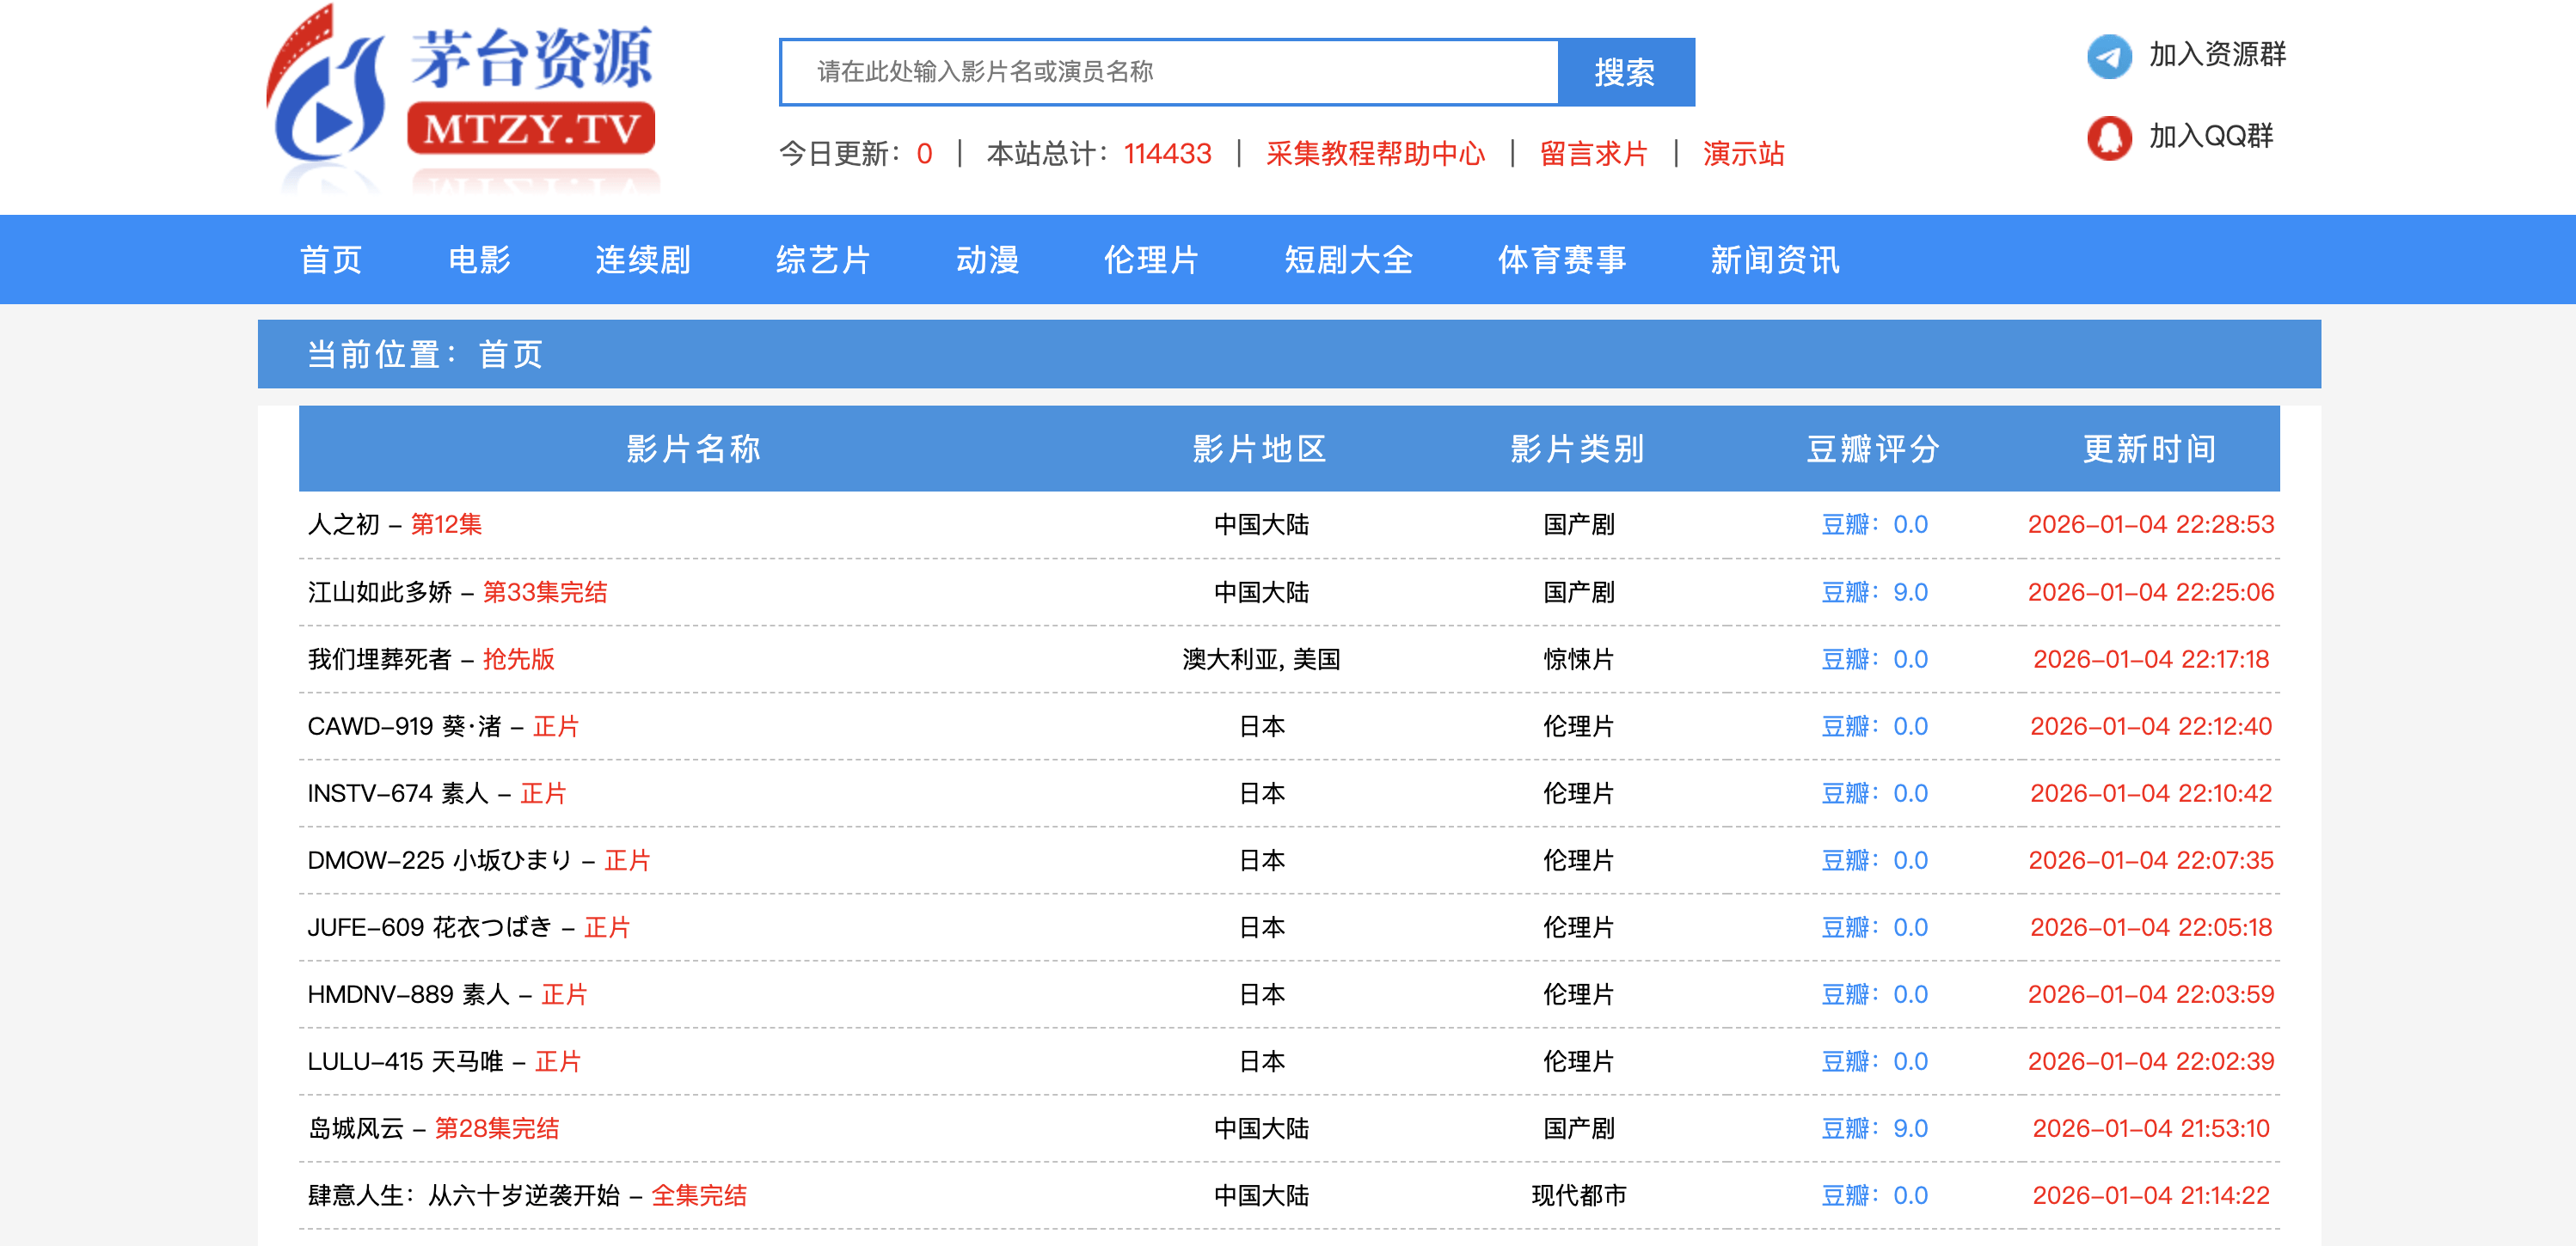Open the 演示站 demo site link
The image size is (2576, 1246).
tap(1743, 154)
